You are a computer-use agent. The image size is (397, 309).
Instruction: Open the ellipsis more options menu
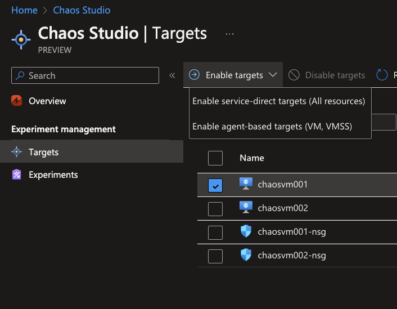coord(229,34)
